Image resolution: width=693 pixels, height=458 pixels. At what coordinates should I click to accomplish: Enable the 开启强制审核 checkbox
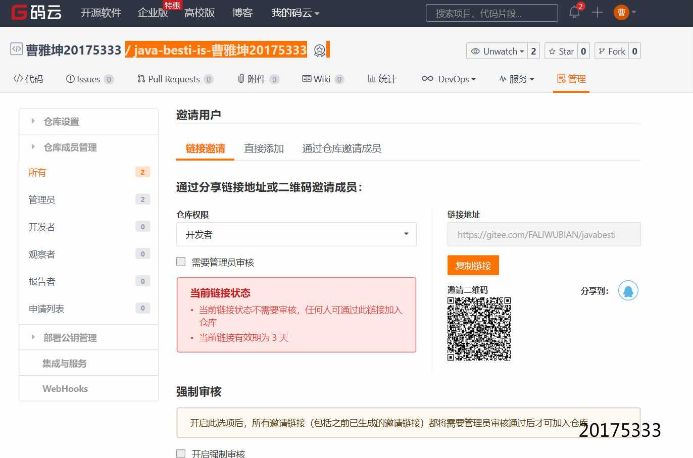point(181,453)
